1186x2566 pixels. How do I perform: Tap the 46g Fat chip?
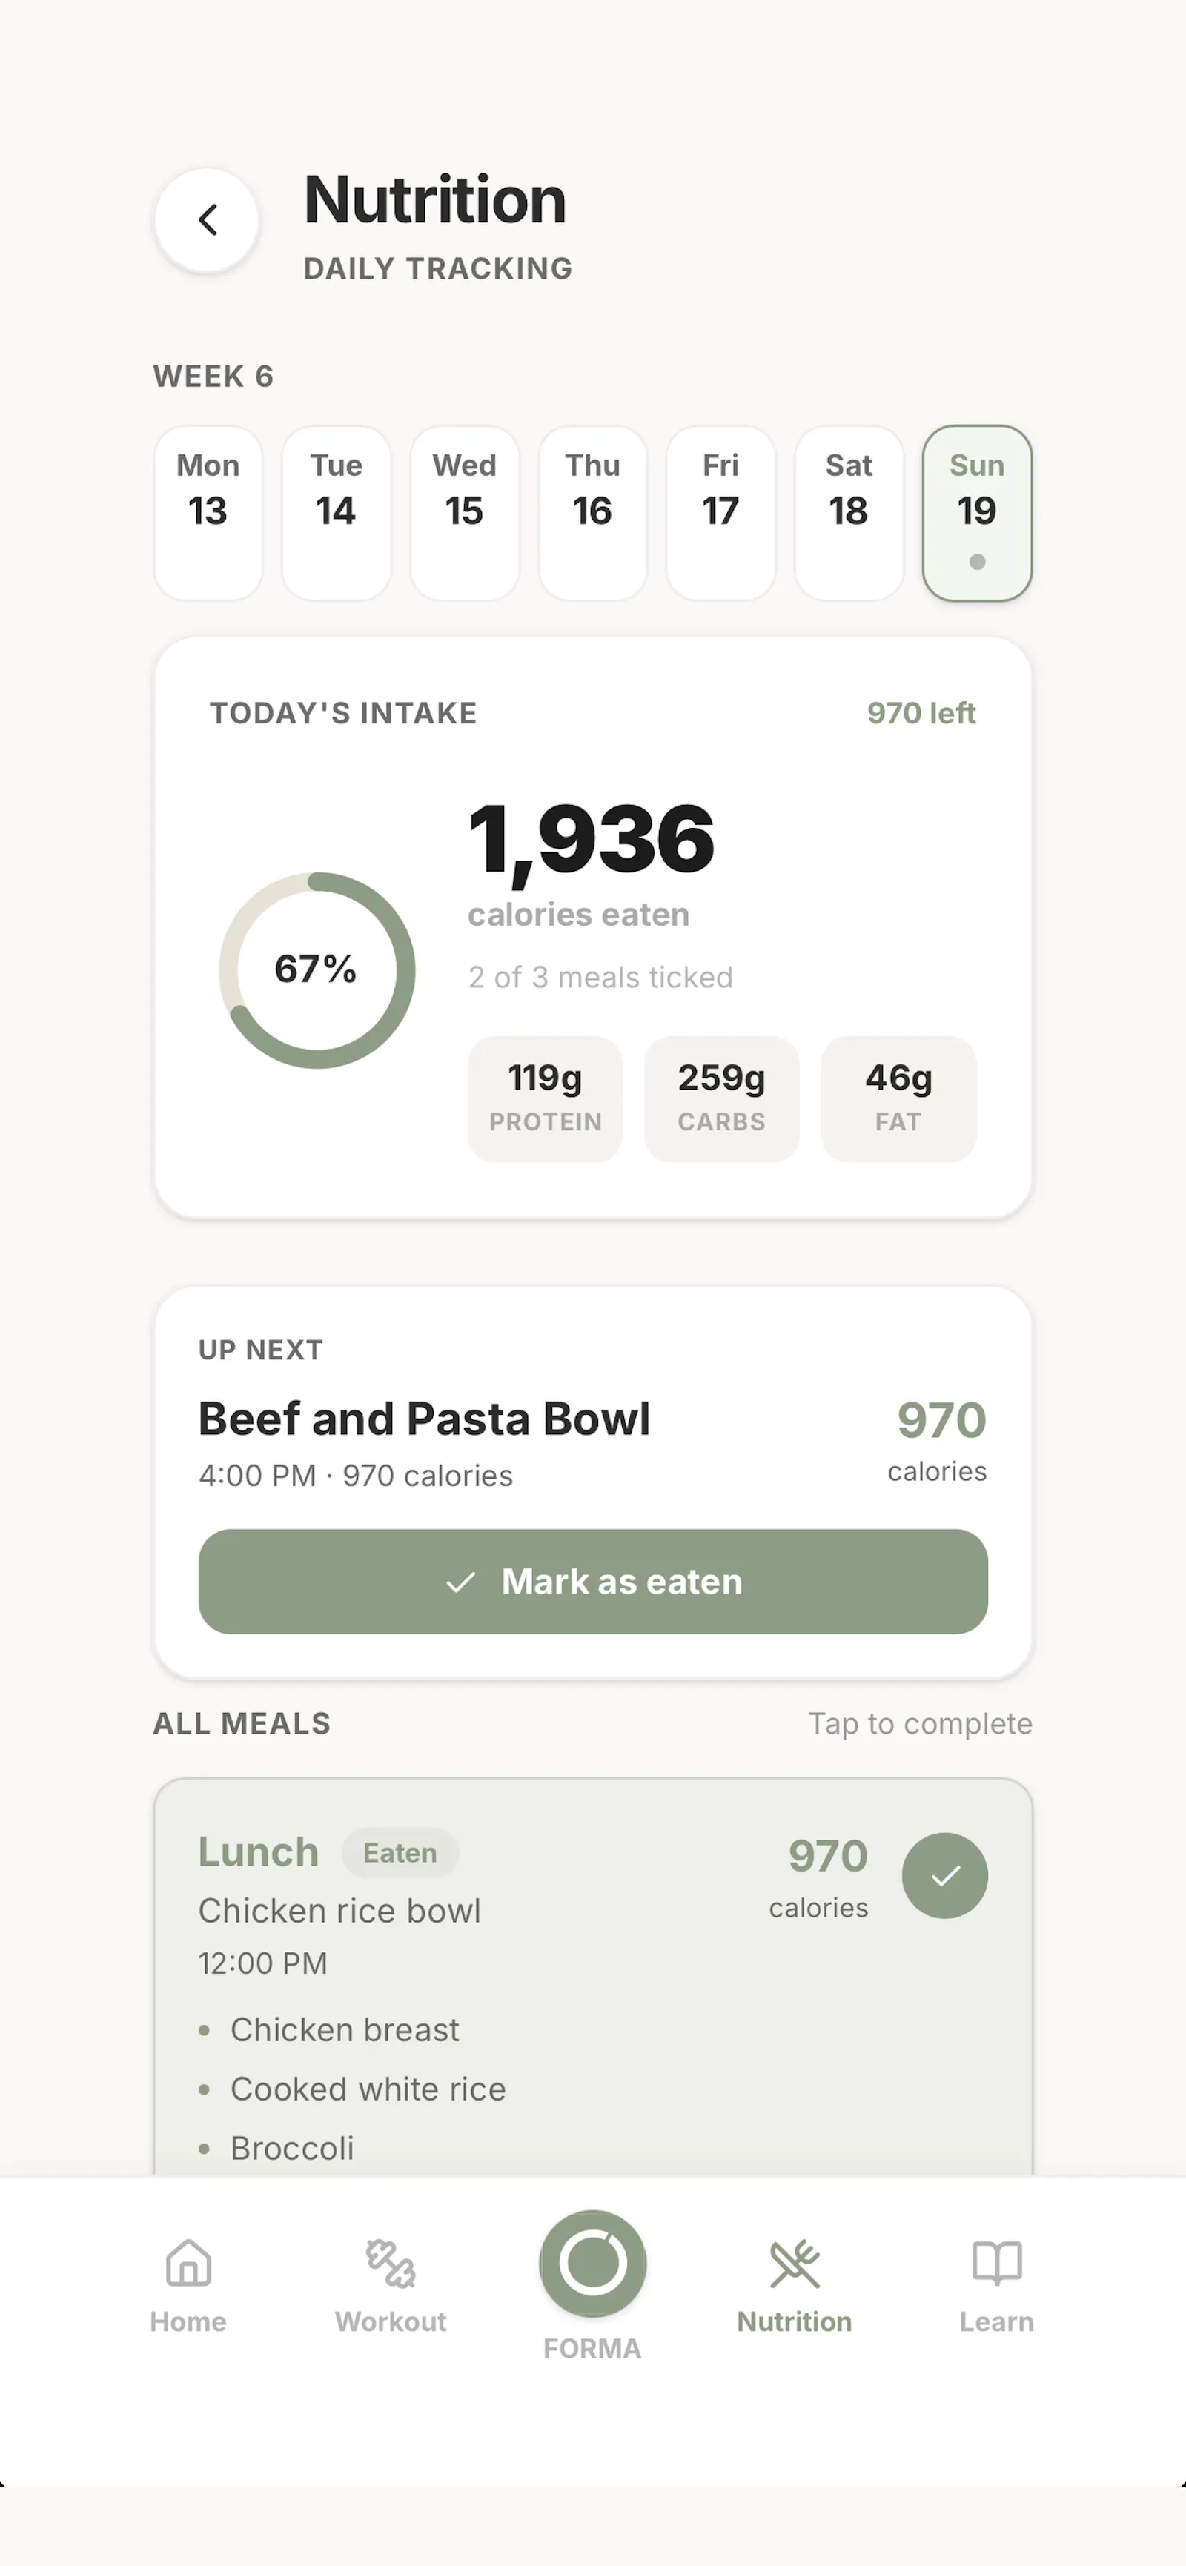(898, 1098)
